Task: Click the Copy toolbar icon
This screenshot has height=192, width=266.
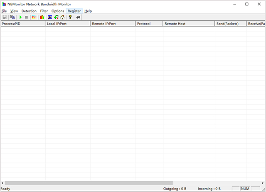Action: click(x=12, y=17)
